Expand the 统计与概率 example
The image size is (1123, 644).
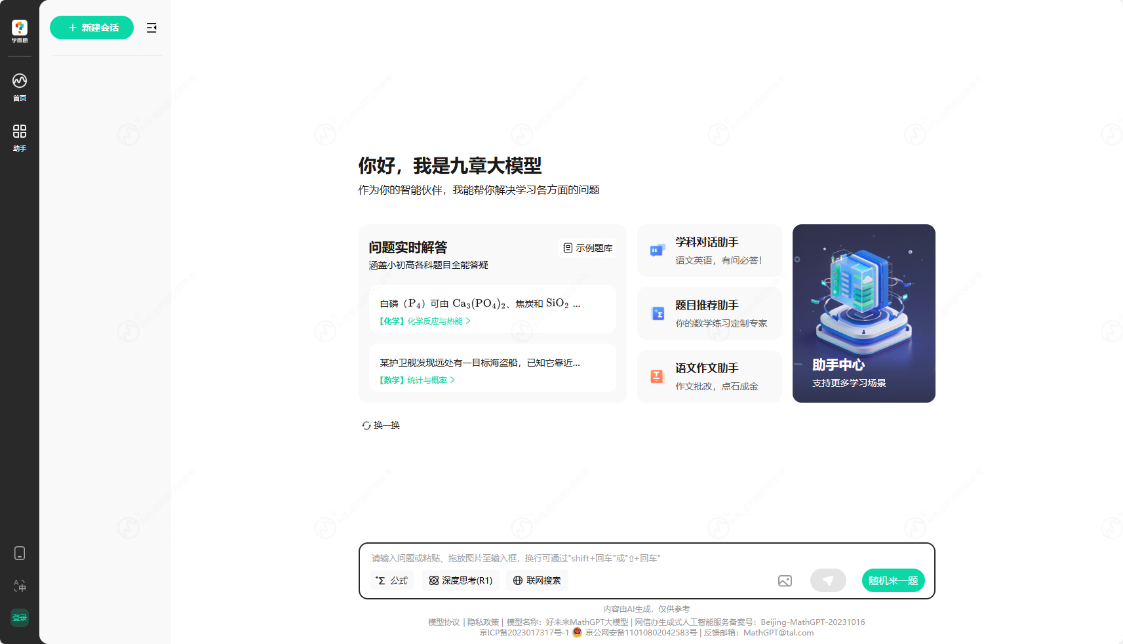pyautogui.click(x=429, y=380)
